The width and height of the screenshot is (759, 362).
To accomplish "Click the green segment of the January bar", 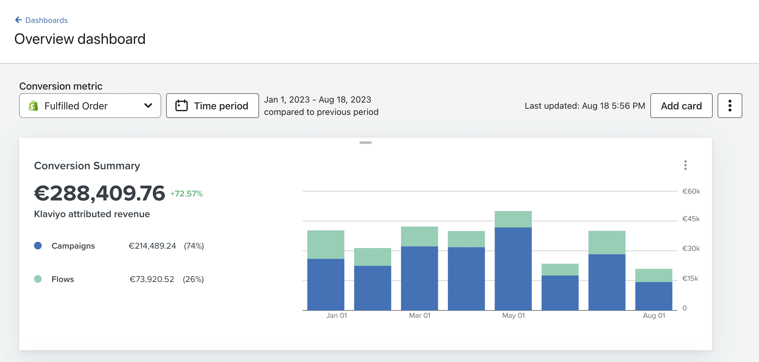I will click(325, 245).
